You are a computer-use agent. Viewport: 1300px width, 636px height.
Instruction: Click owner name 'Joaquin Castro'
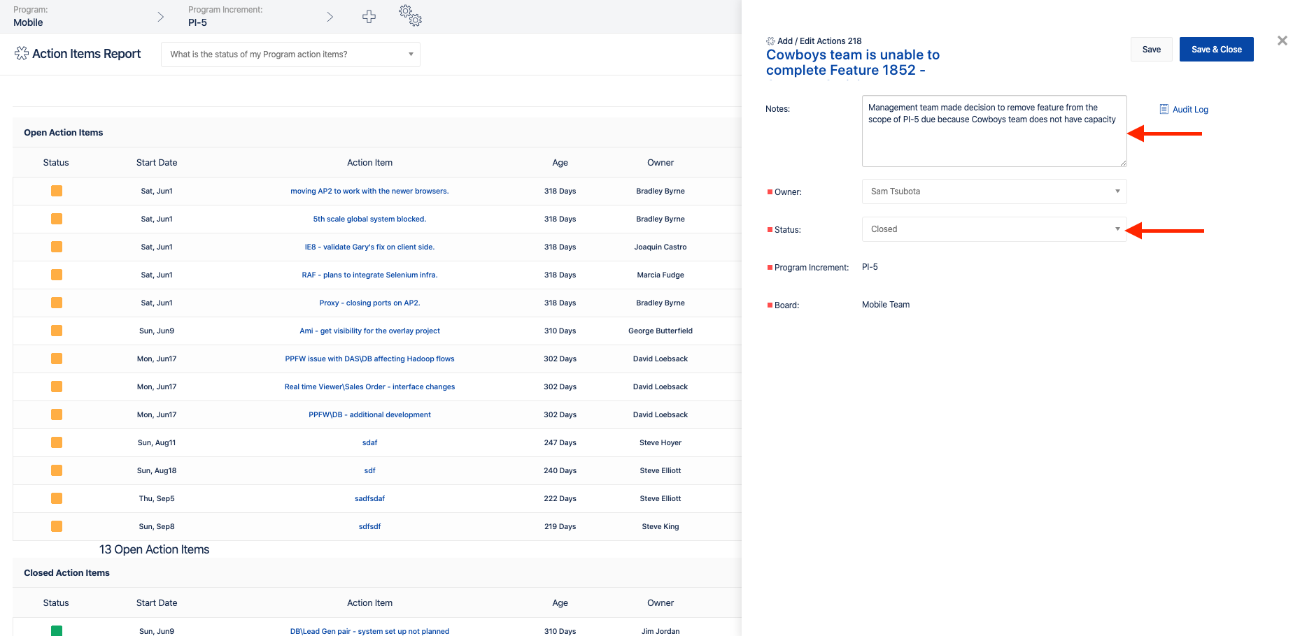pos(660,247)
